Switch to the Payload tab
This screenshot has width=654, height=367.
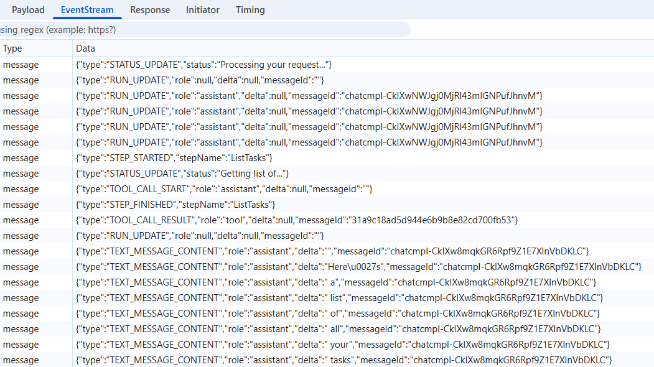tap(28, 10)
